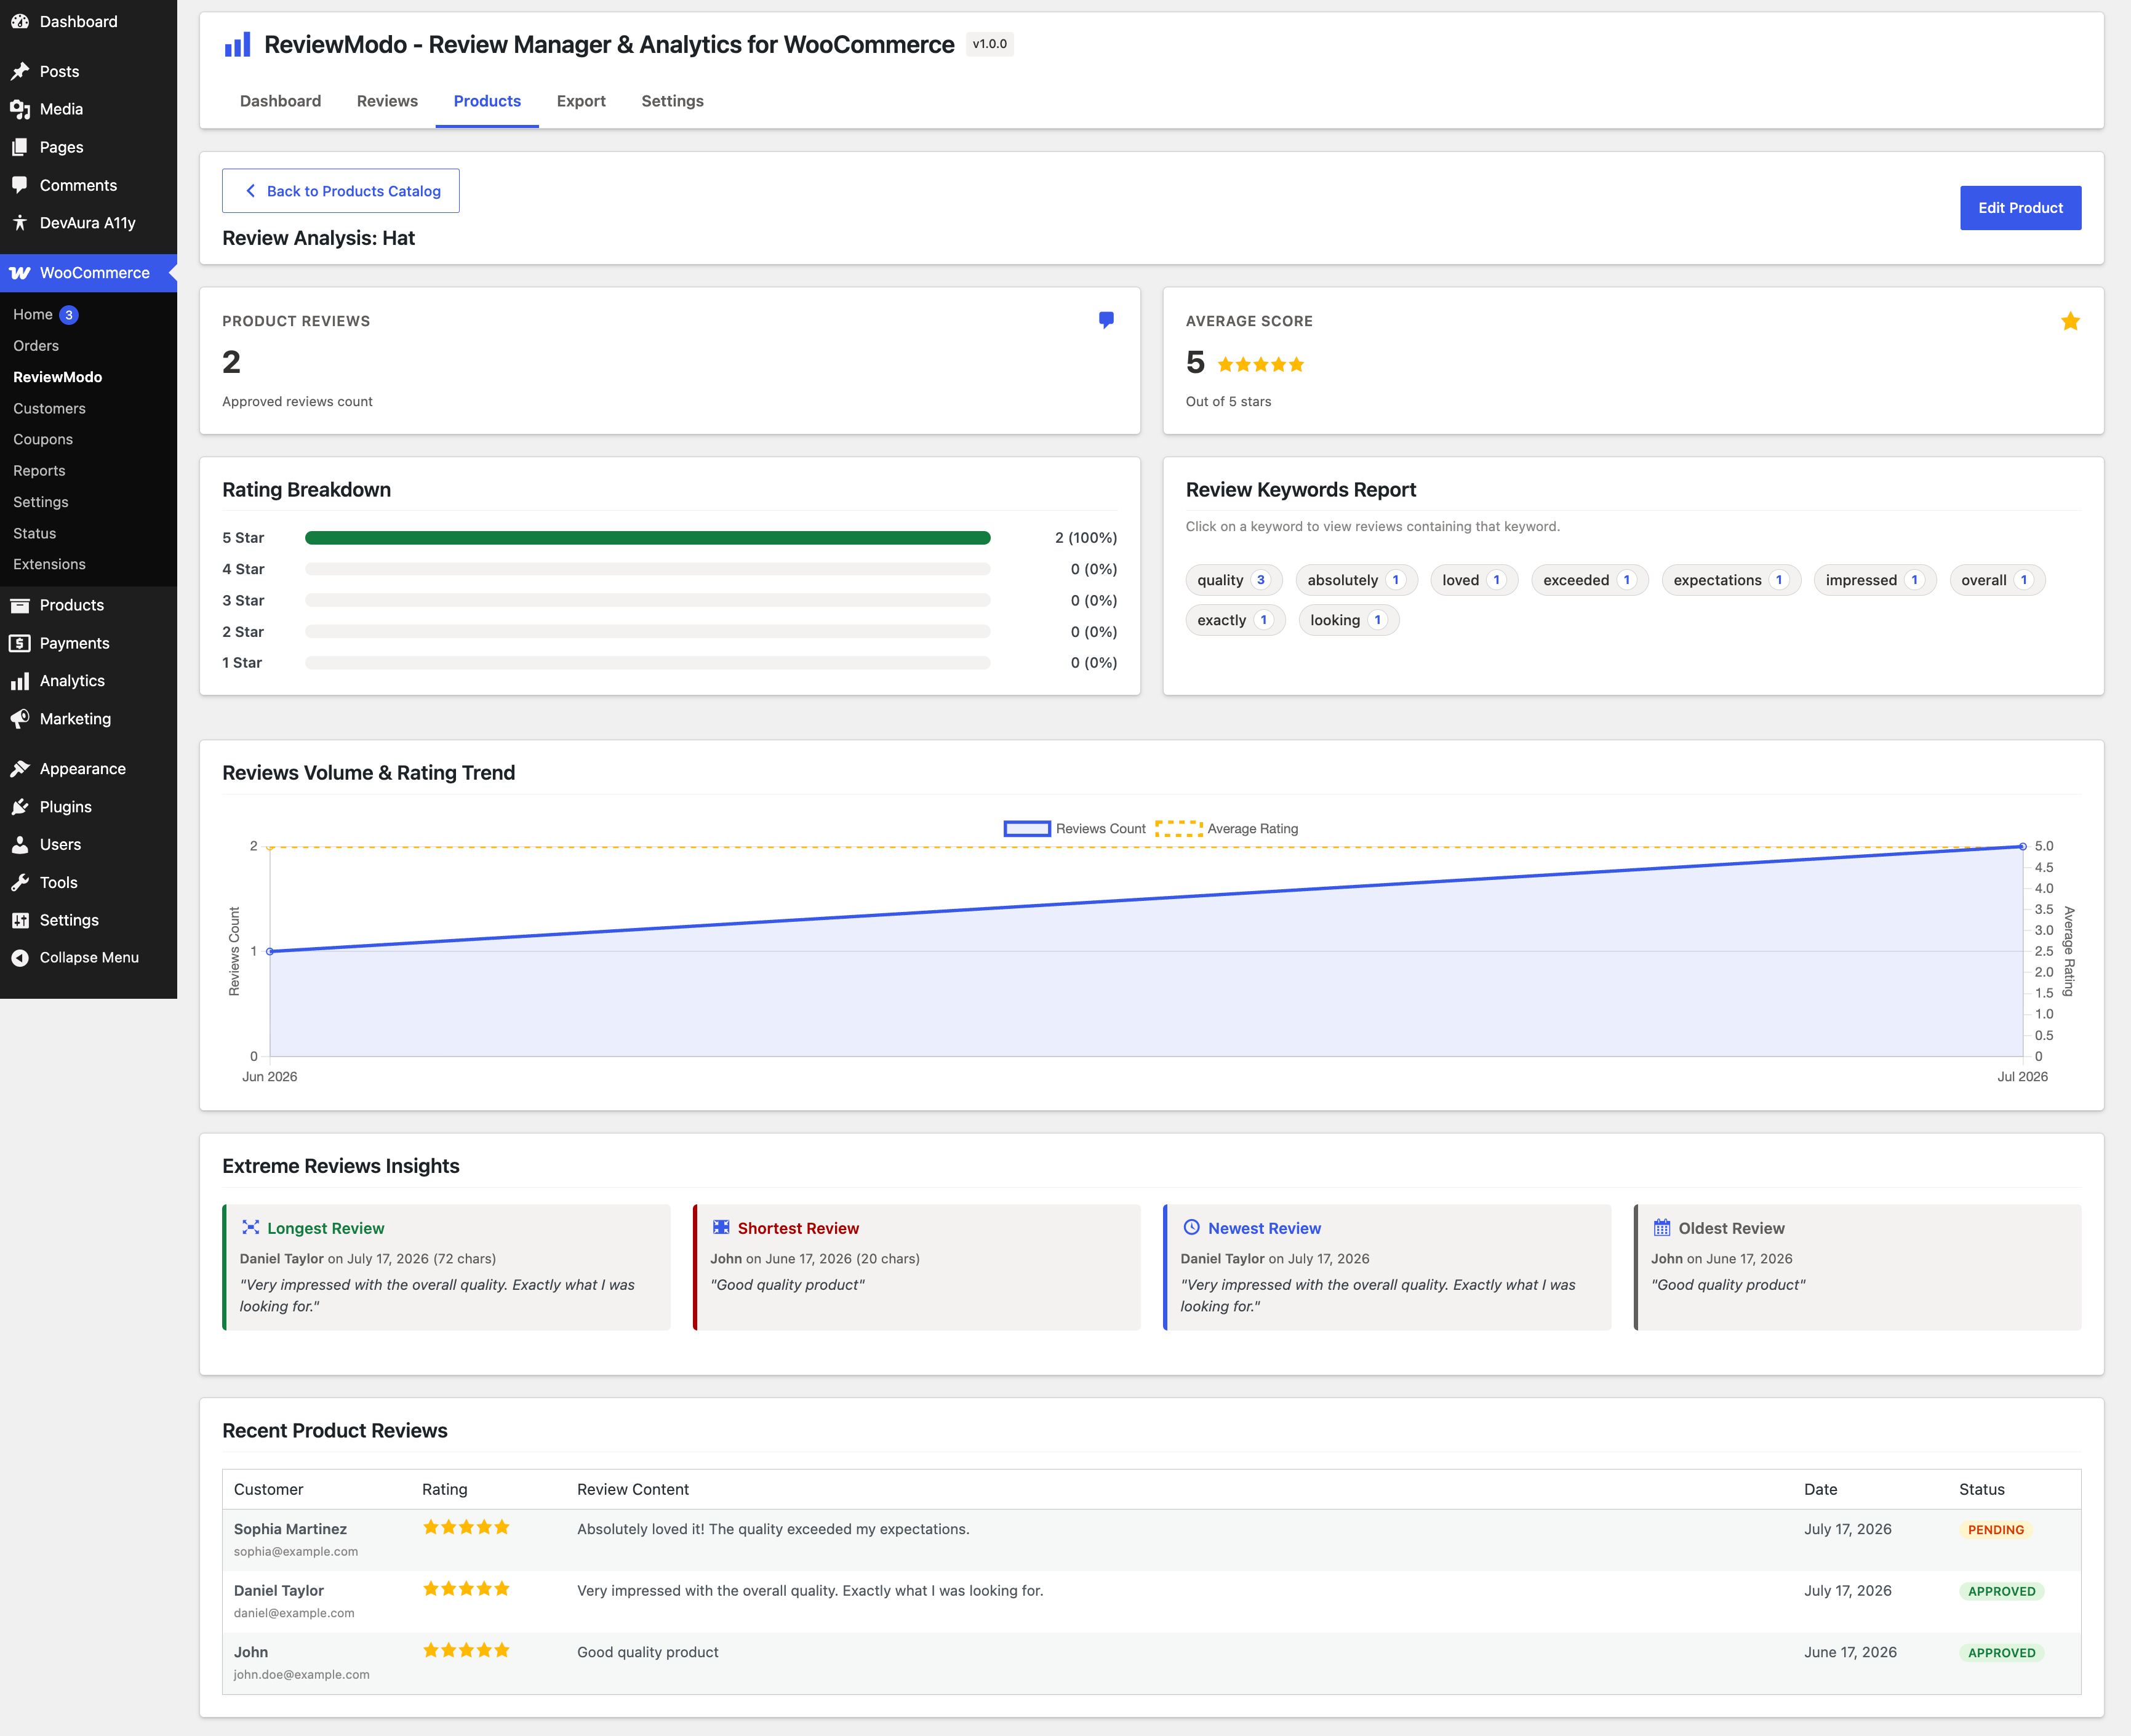Click the Jun 2026 data point on chart
This screenshot has width=2131, height=1736.
[x=270, y=952]
